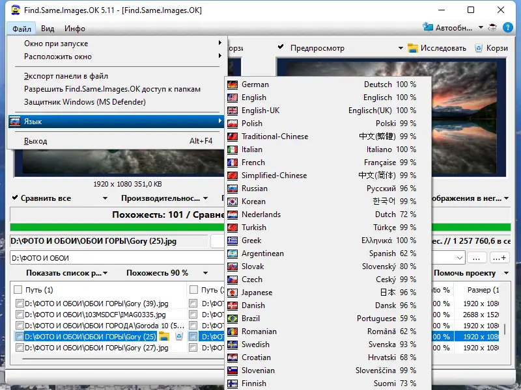Image resolution: width=521 pixels, height=390 pixels.
Task: Click the Danish flag icon
Action: pyautogui.click(x=232, y=305)
